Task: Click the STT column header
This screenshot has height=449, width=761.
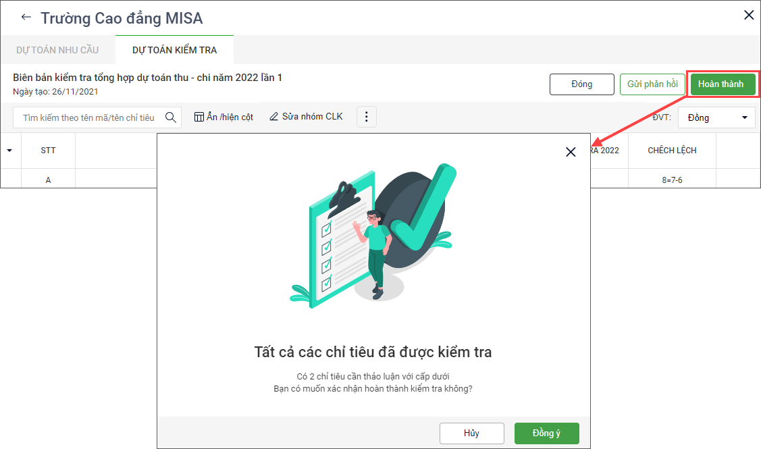Action: (x=48, y=151)
